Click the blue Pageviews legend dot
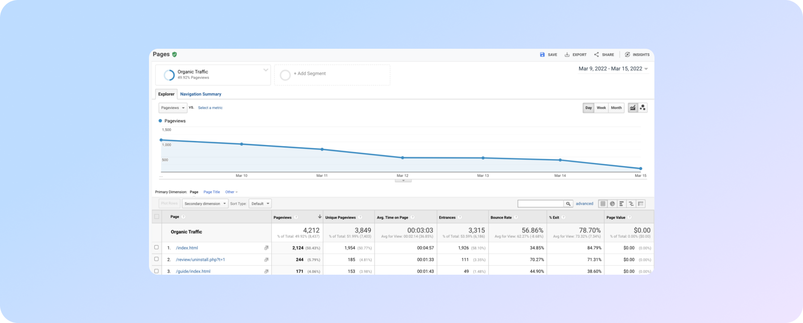Image resolution: width=803 pixels, height=323 pixels. point(160,121)
